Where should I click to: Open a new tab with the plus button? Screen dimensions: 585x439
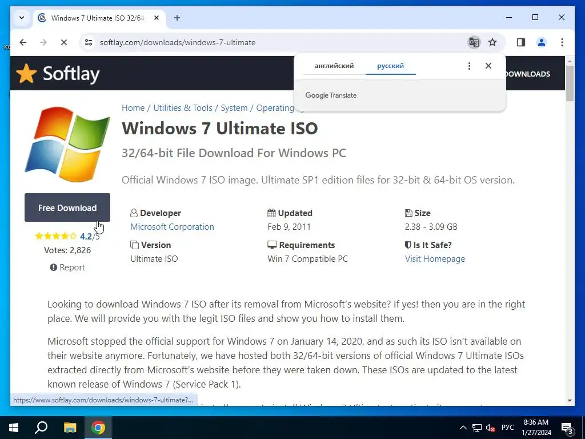pos(177,18)
